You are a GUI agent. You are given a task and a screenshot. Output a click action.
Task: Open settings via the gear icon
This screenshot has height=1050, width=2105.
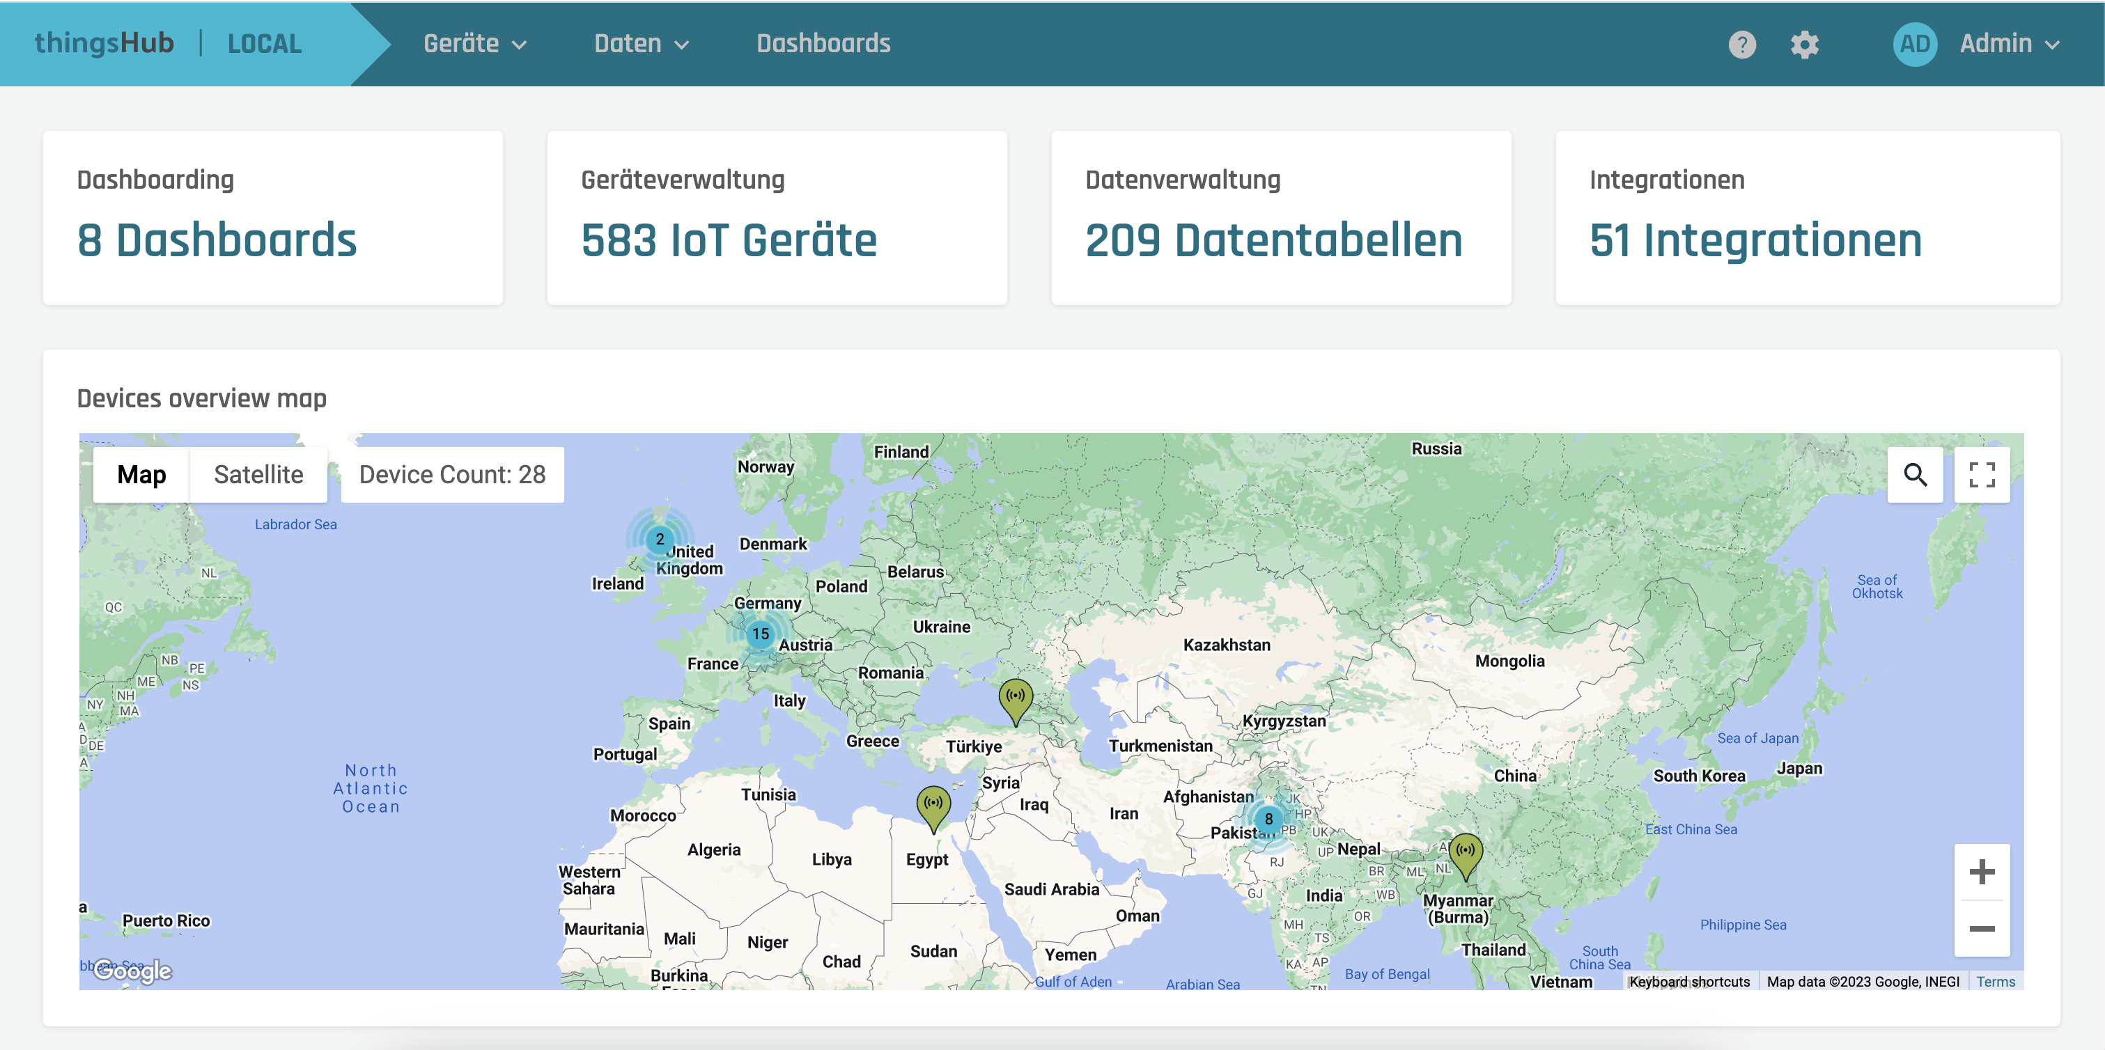click(1804, 44)
